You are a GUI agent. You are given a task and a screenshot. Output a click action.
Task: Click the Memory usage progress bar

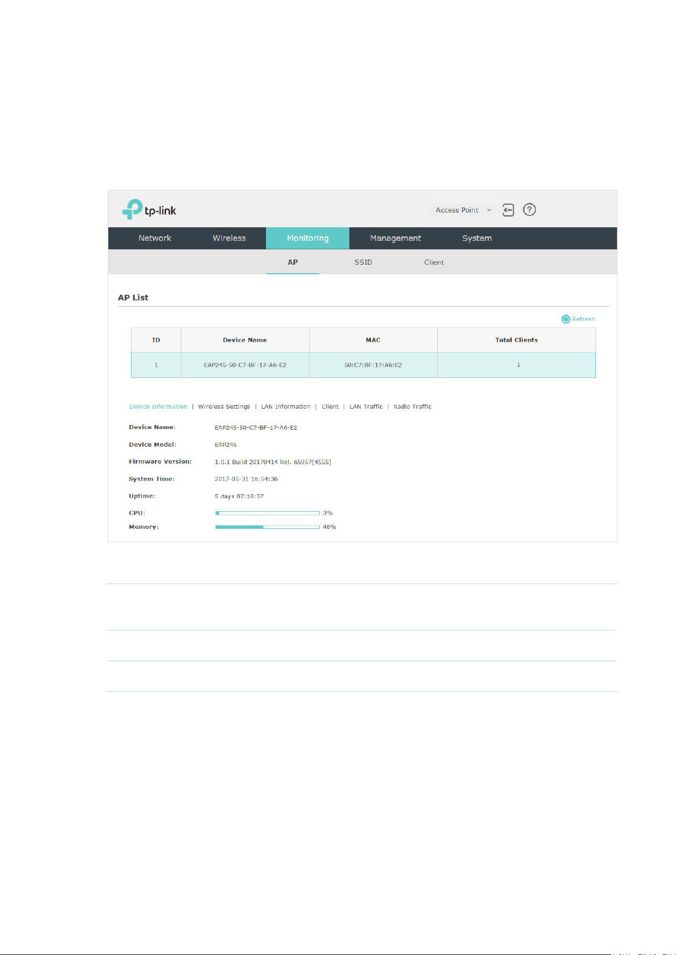(x=268, y=527)
